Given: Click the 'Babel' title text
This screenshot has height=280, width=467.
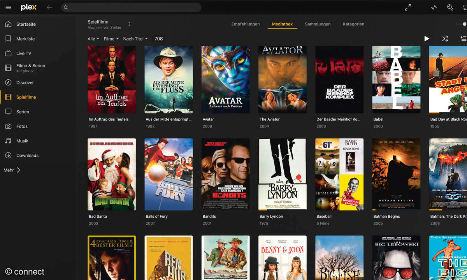Looking at the screenshot, I should (378, 119).
